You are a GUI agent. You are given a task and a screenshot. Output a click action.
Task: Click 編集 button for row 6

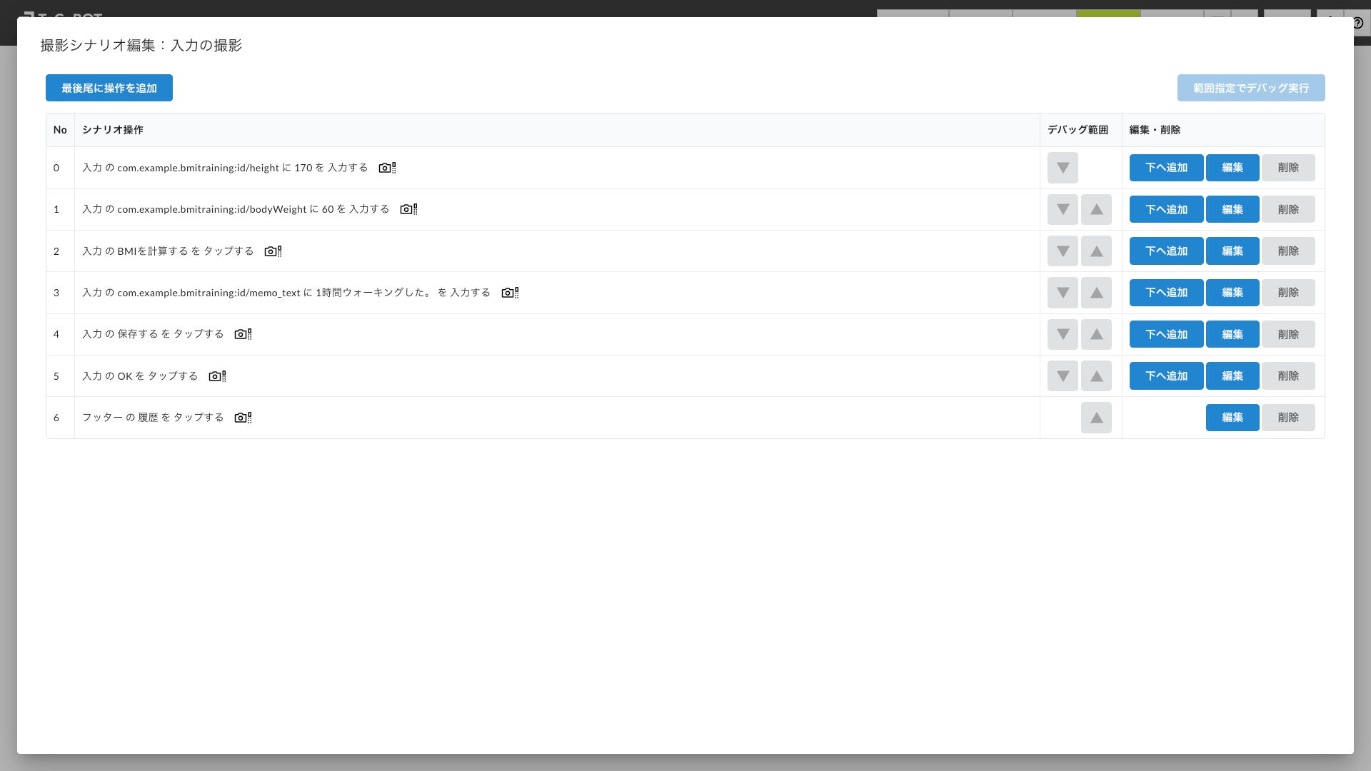1232,418
